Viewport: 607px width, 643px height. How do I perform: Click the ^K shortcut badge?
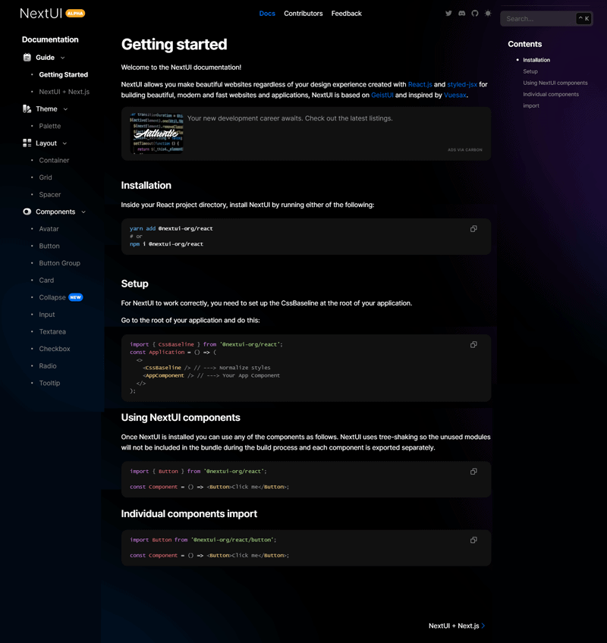[x=583, y=18]
